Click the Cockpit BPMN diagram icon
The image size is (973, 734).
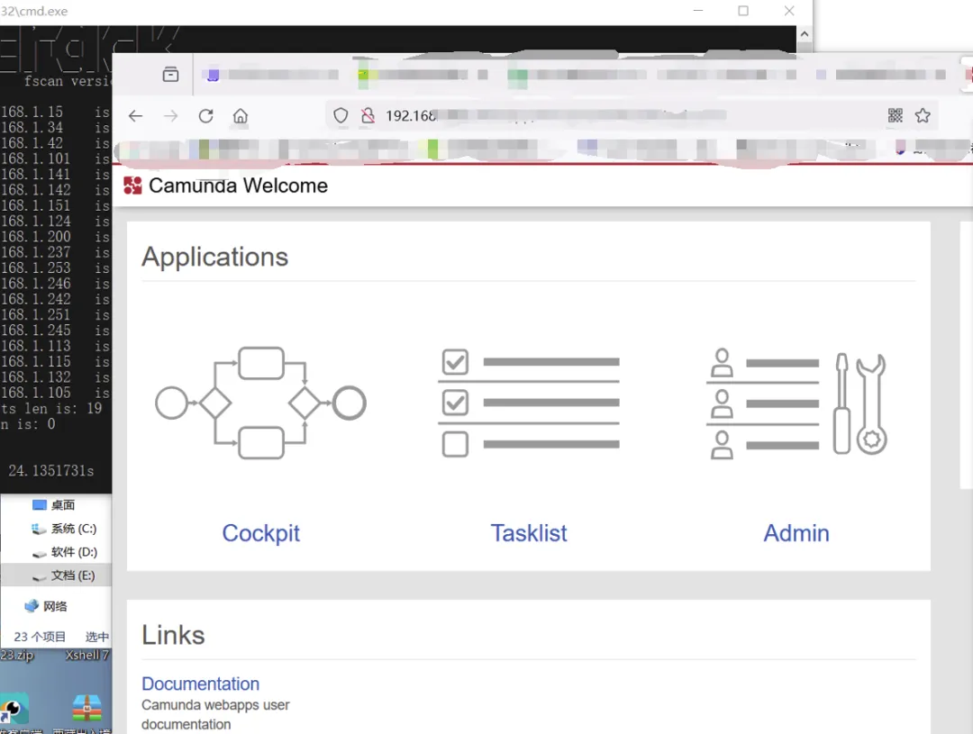coord(260,403)
